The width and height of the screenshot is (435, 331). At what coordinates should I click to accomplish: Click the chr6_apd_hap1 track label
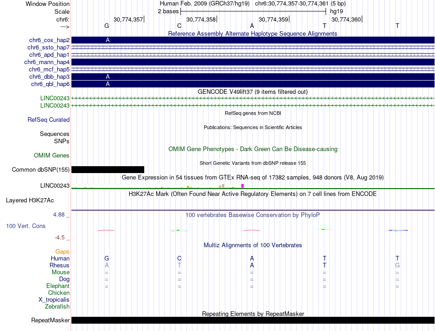coord(49,54)
